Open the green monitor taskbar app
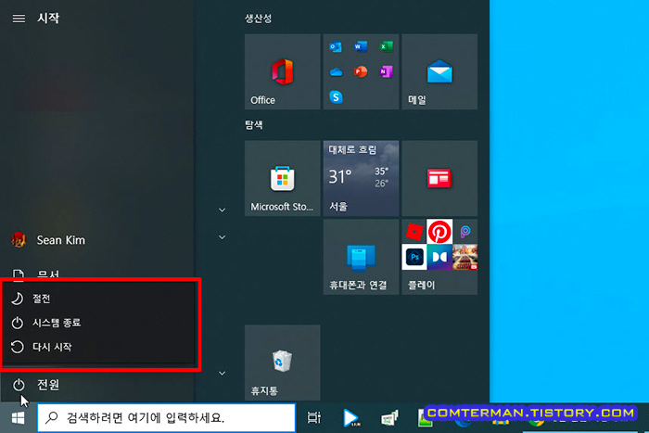The image size is (649, 433). tap(389, 417)
